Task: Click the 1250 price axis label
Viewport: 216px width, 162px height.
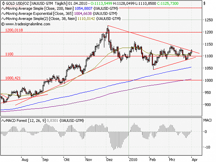Action: [x=209, y=20]
